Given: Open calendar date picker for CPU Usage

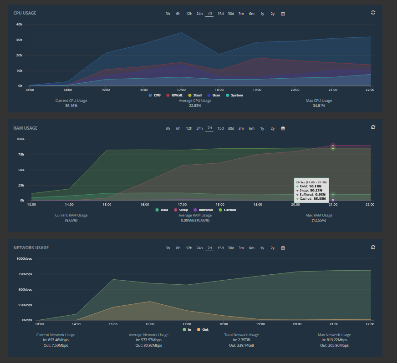Looking at the screenshot, I should [x=283, y=14].
